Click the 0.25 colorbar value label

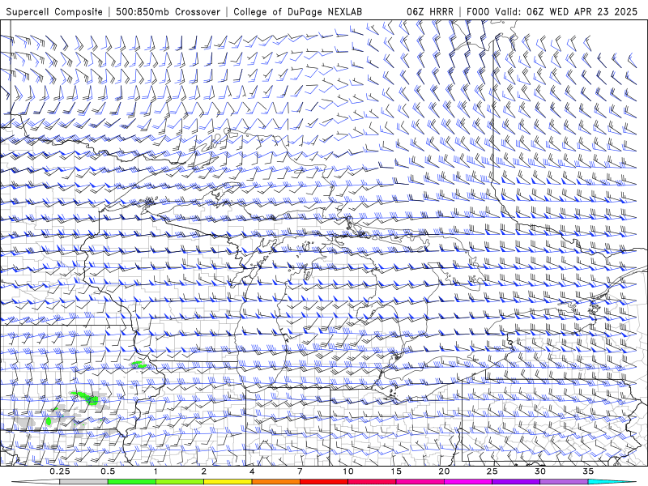59,471
